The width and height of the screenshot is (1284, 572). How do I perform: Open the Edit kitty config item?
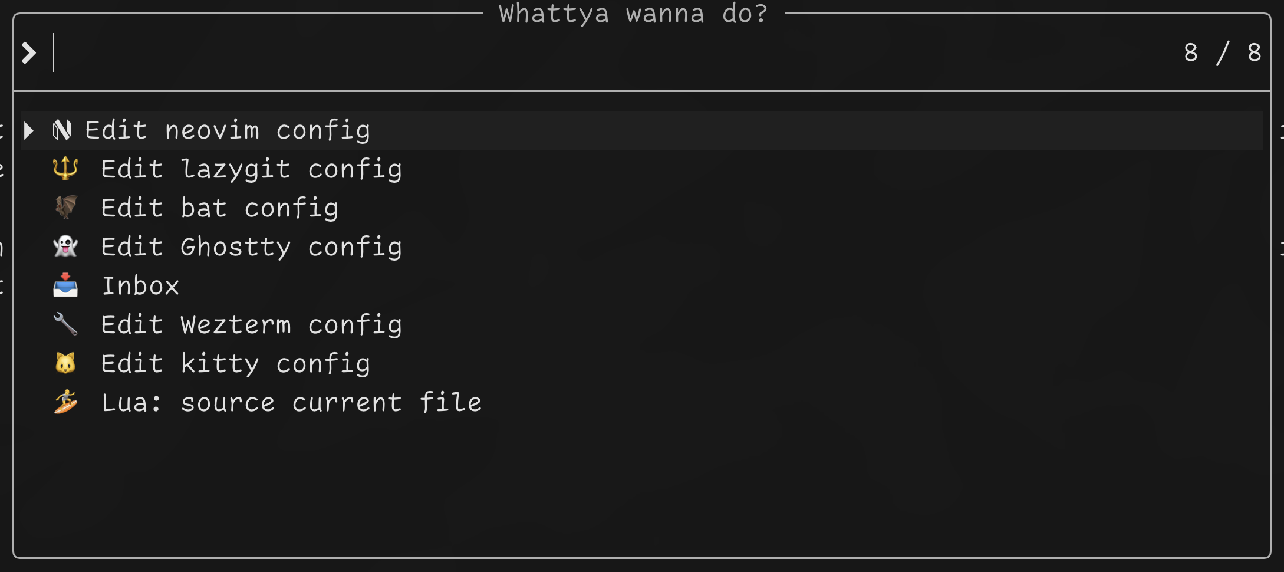[236, 363]
